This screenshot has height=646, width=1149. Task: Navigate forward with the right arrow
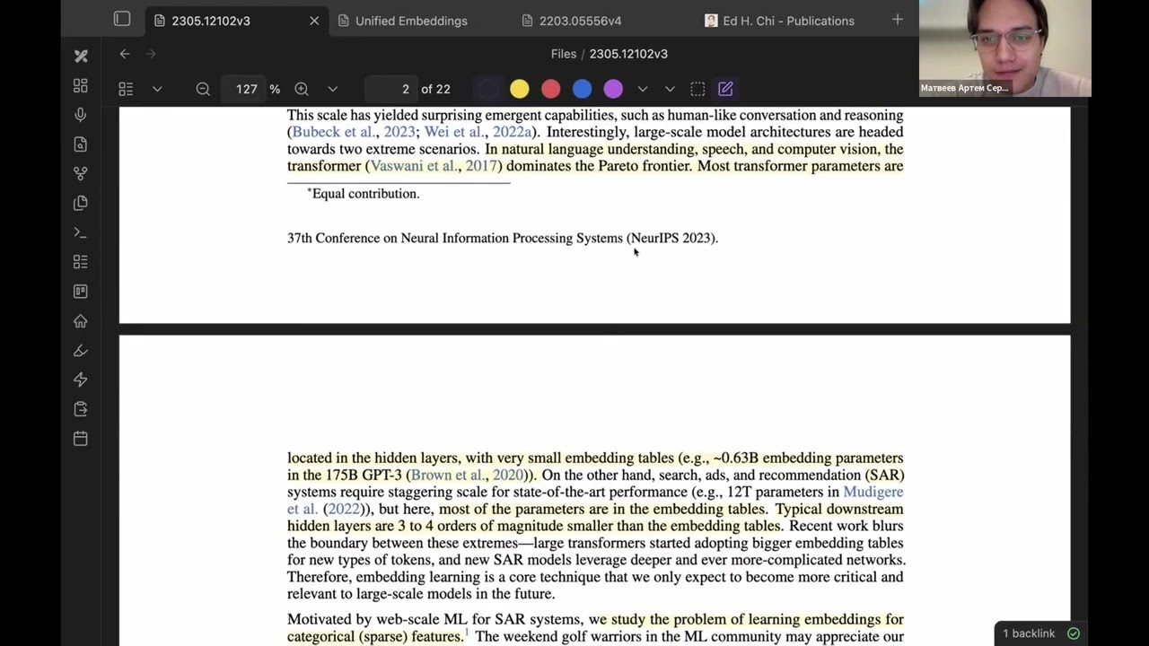[151, 54]
